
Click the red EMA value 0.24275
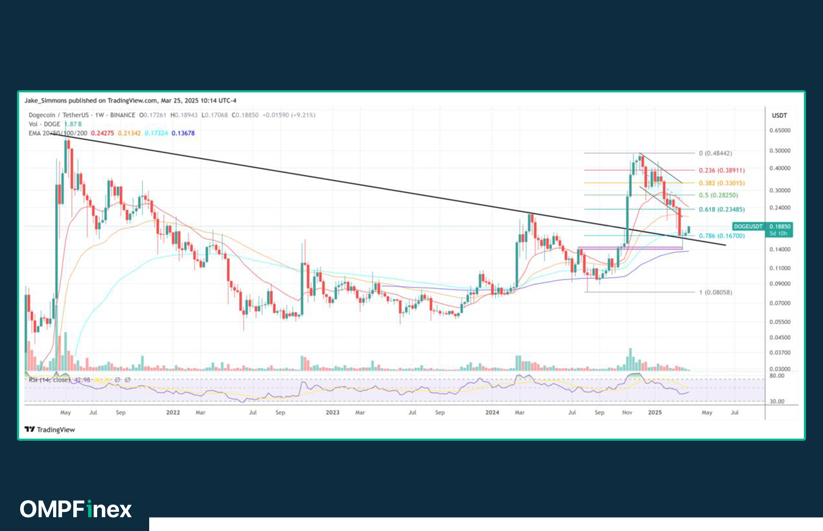pyautogui.click(x=102, y=133)
